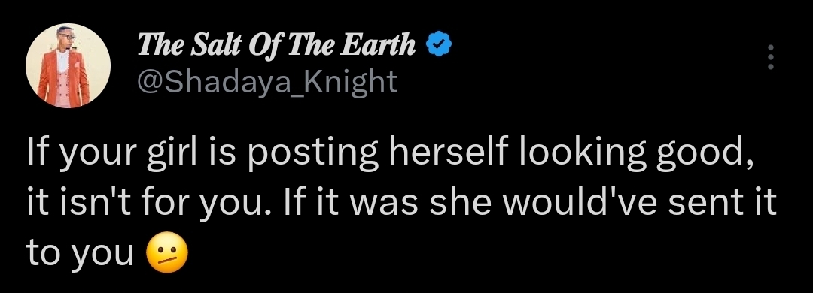Open the round profile picture avatar
The width and height of the screenshot is (813, 293).
click(68, 66)
